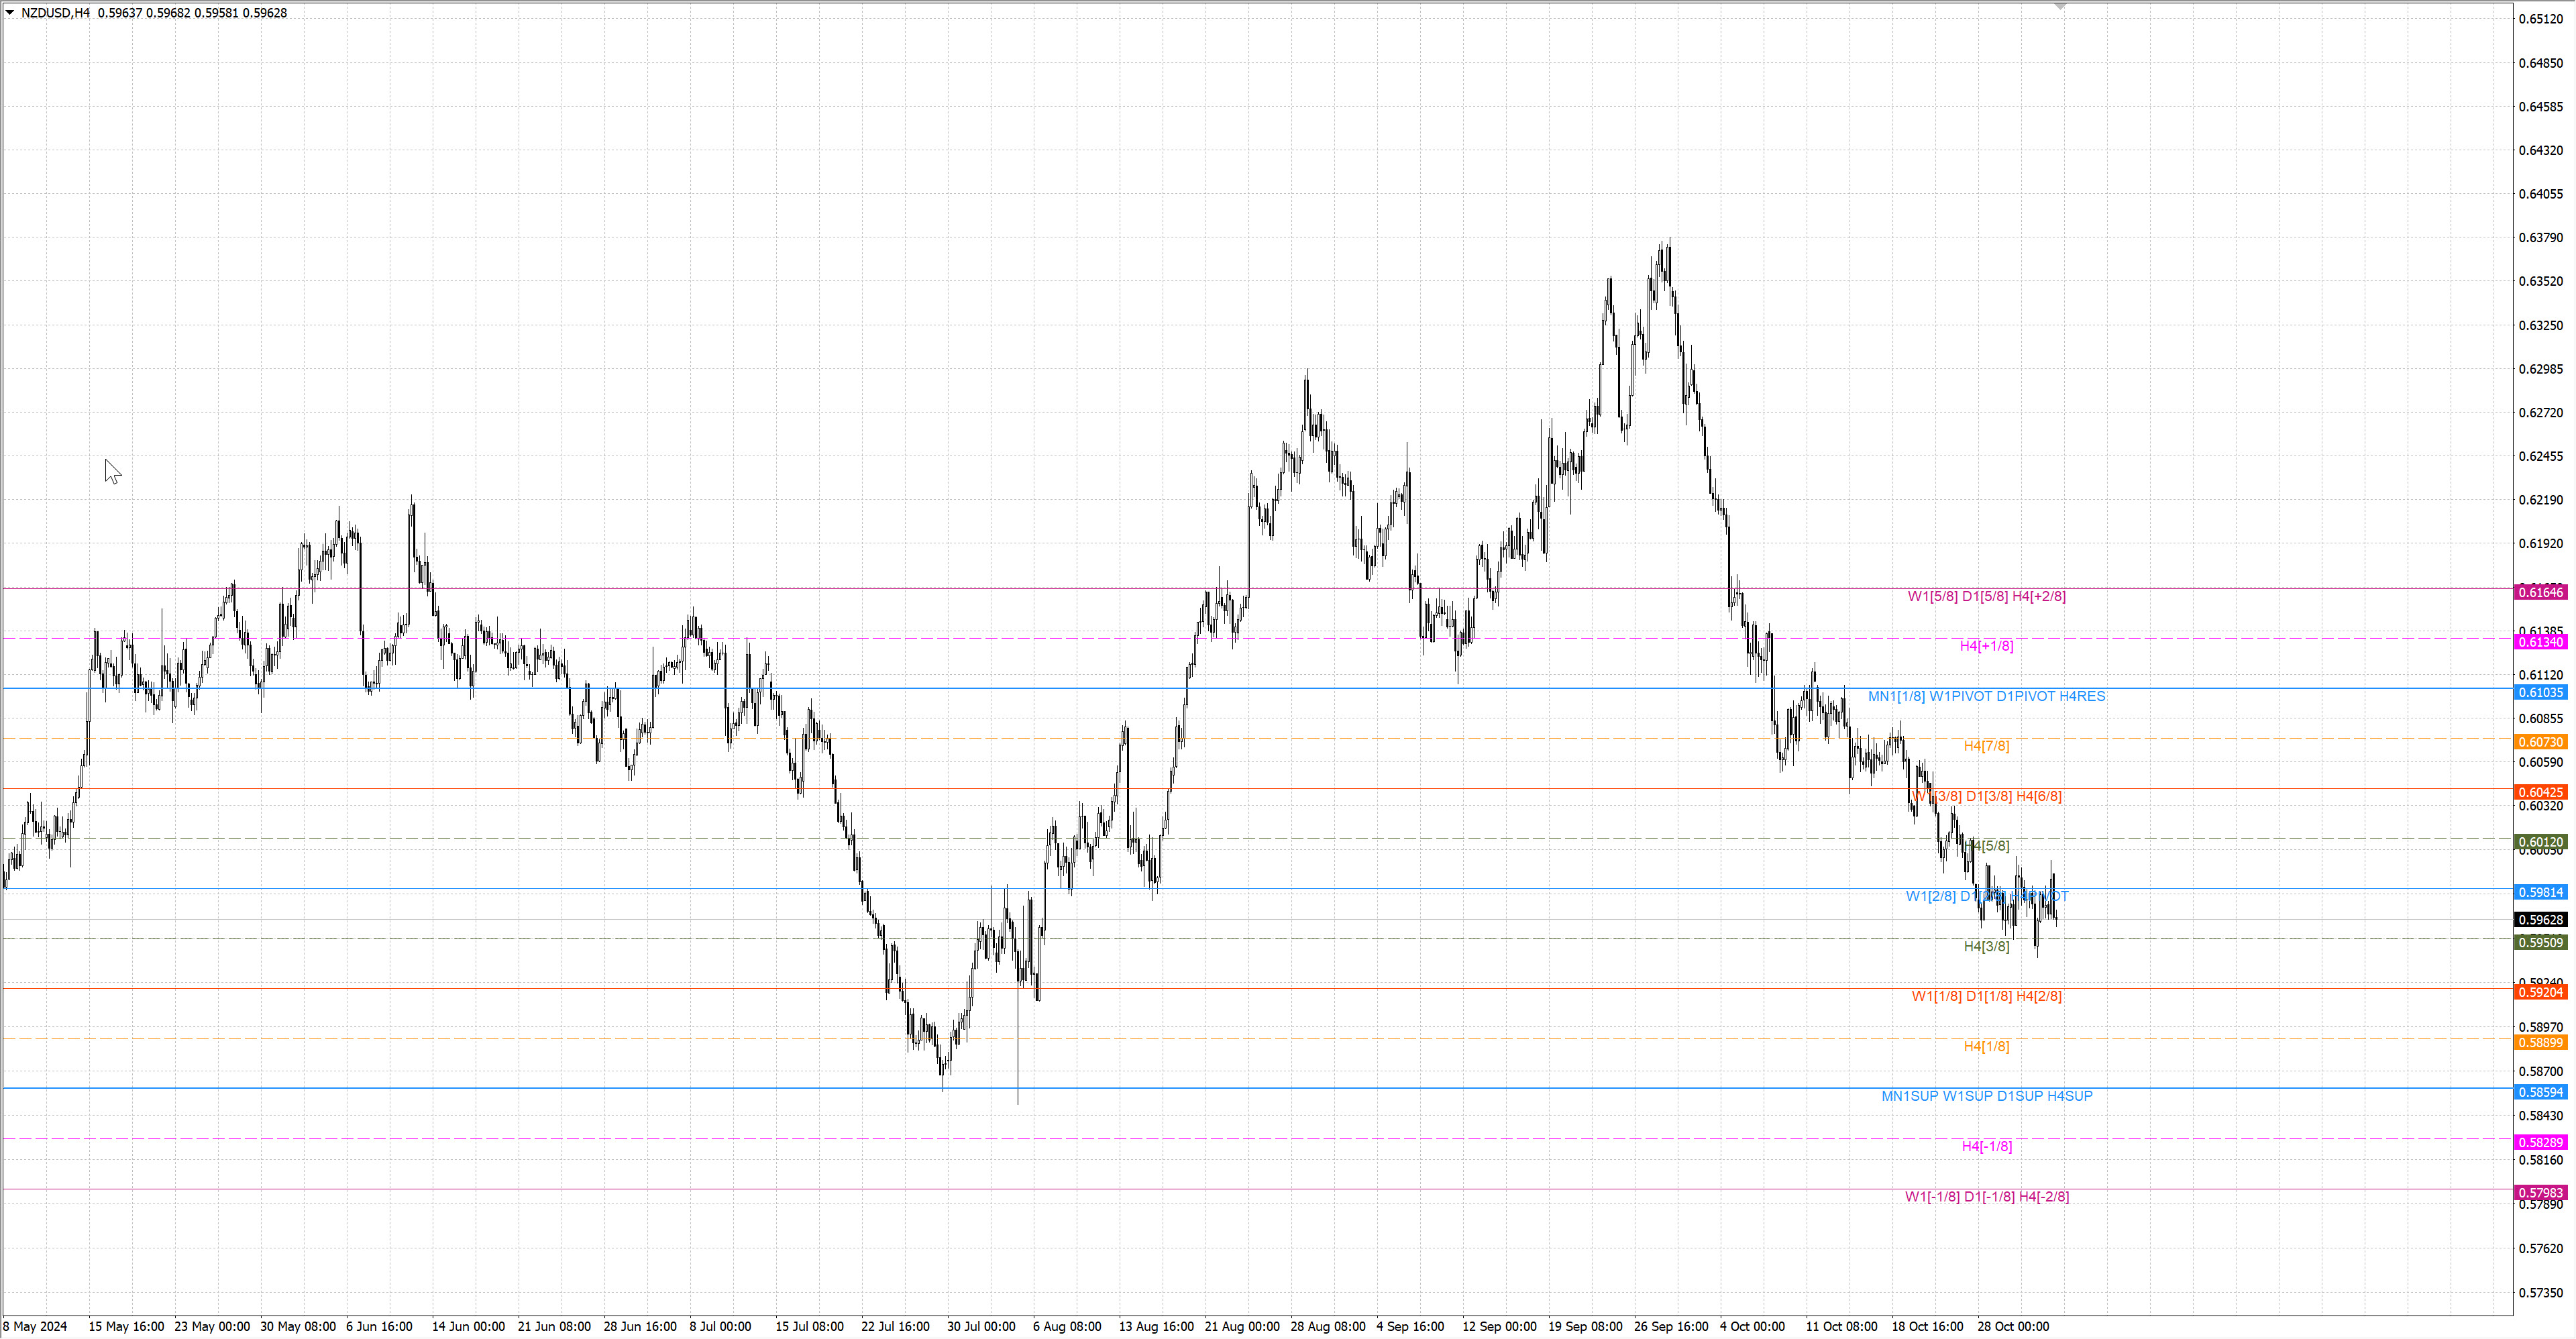Select the MN1SUP W1SUP D1SUP H4SUP label
The height and width of the screenshot is (1339, 2576).
click(x=1986, y=1096)
